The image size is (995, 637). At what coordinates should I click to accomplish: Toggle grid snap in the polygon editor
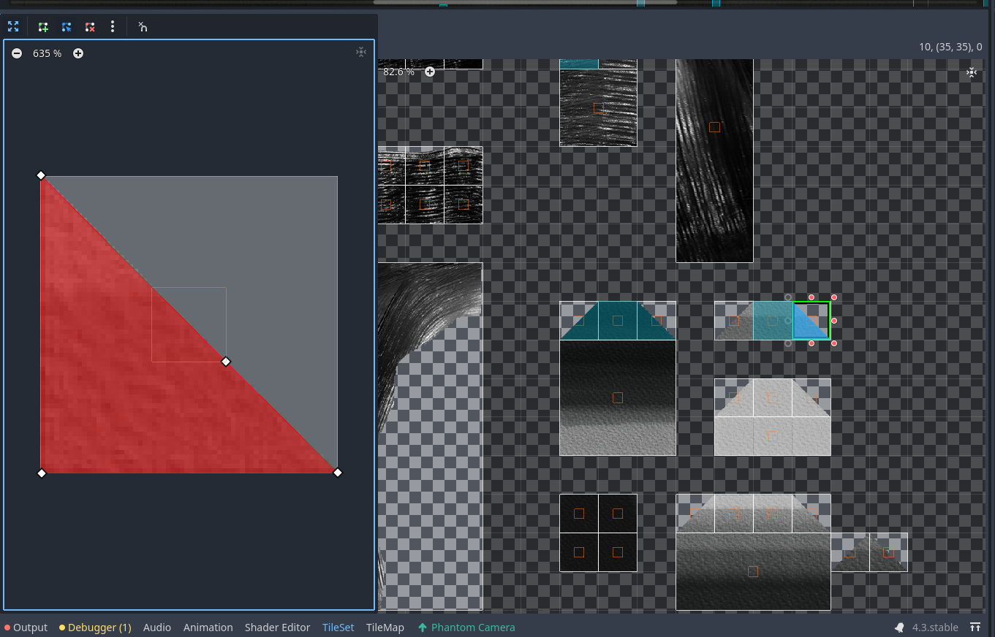click(x=143, y=27)
